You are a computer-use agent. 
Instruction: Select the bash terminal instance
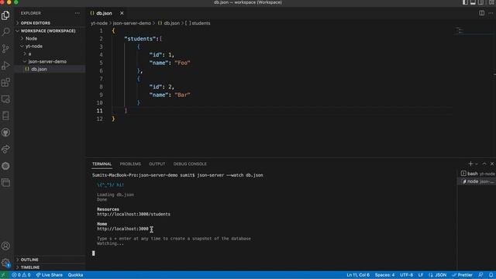pyautogui.click(x=477, y=174)
